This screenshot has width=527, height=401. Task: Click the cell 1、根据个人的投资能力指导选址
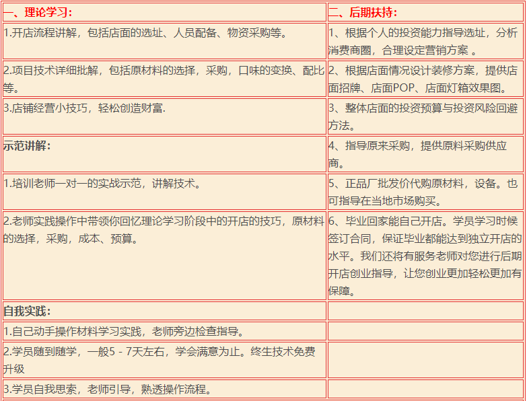point(425,41)
